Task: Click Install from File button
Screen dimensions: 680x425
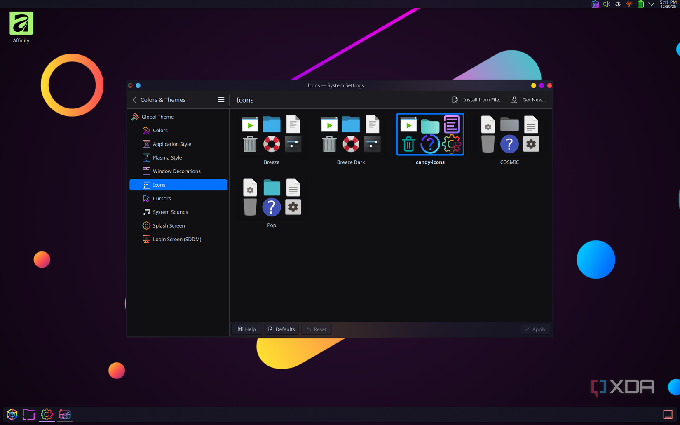Action: tap(477, 99)
